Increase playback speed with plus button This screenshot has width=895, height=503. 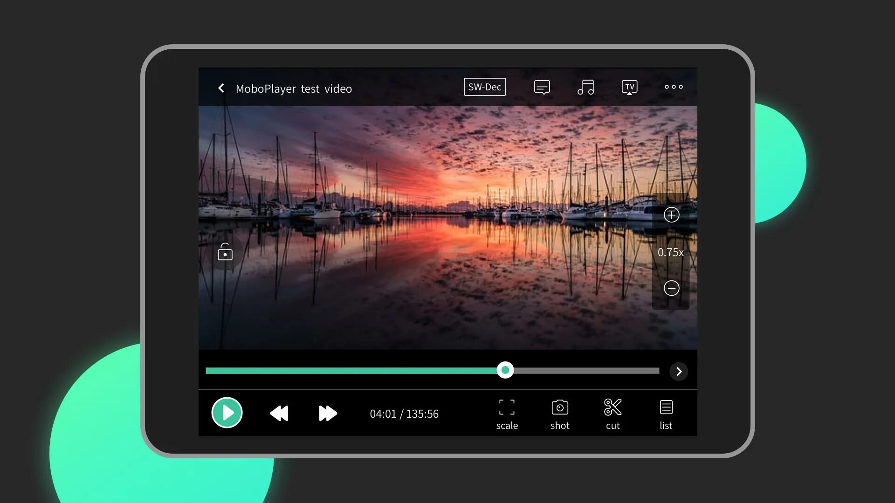pyautogui.click(x=671, y=214)
